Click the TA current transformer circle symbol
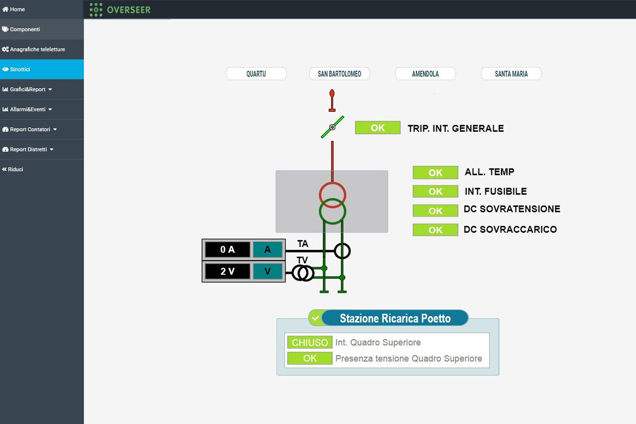The image size is (636, 424). click(342, 251)
